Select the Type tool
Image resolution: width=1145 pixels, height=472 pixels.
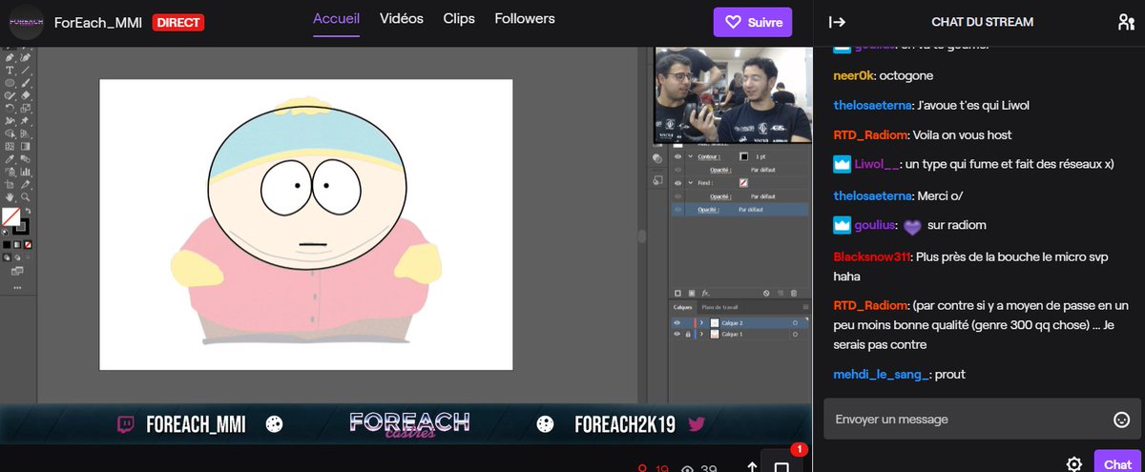click(10, 70)
